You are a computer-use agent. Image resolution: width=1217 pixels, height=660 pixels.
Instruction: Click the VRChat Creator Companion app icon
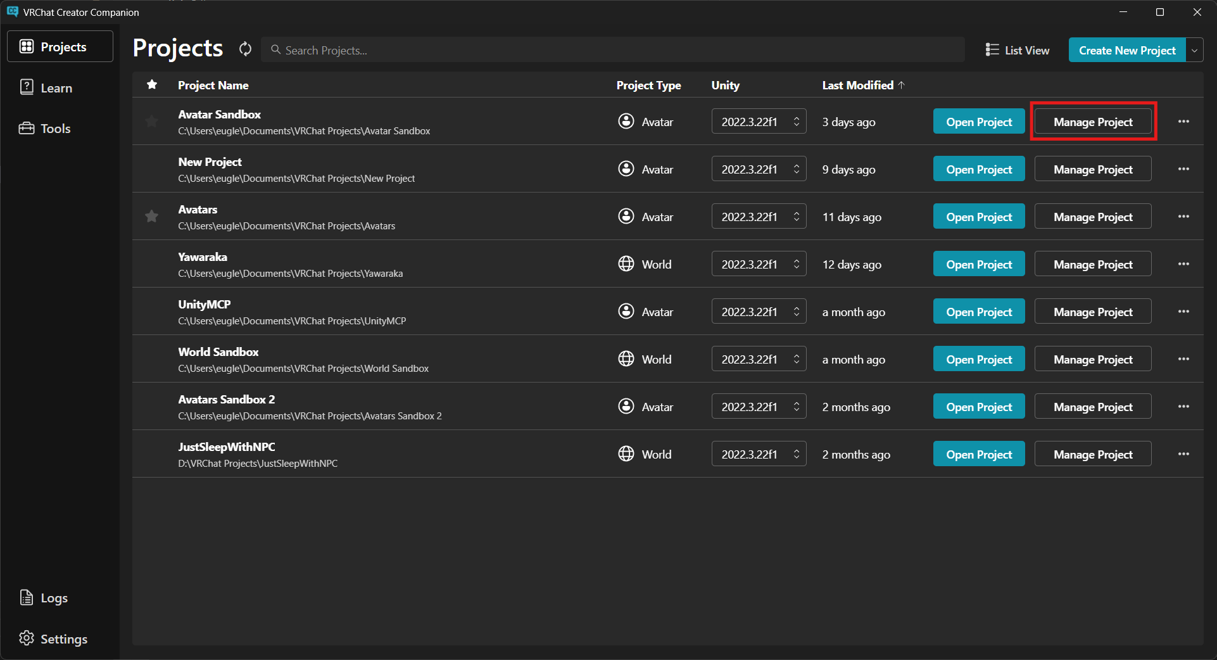pos(12,11)
